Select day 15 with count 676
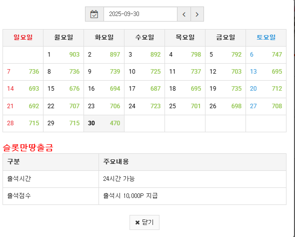 63,89
